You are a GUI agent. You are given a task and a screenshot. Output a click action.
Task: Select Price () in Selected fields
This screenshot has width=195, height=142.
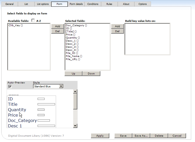point(88,35)
